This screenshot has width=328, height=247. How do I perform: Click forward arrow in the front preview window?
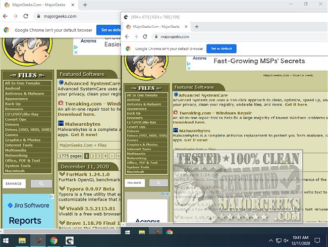click(136, 37)
